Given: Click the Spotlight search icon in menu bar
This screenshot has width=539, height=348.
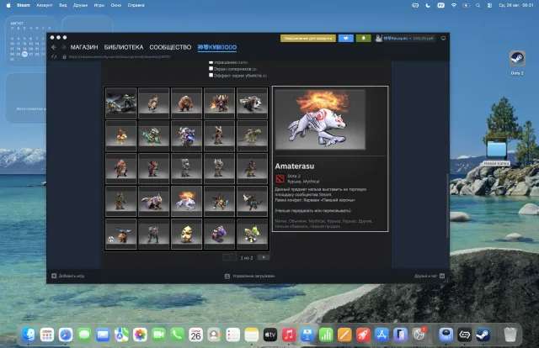Looking at the screenshot, I should click(x=478, y=5).
